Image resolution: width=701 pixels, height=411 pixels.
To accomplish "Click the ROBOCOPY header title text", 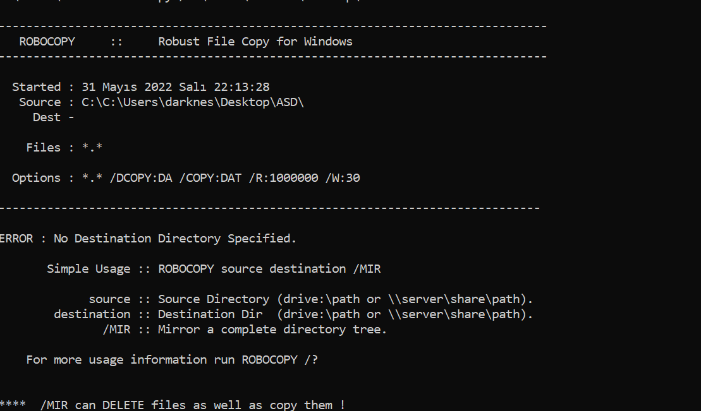I will point(47,42).
